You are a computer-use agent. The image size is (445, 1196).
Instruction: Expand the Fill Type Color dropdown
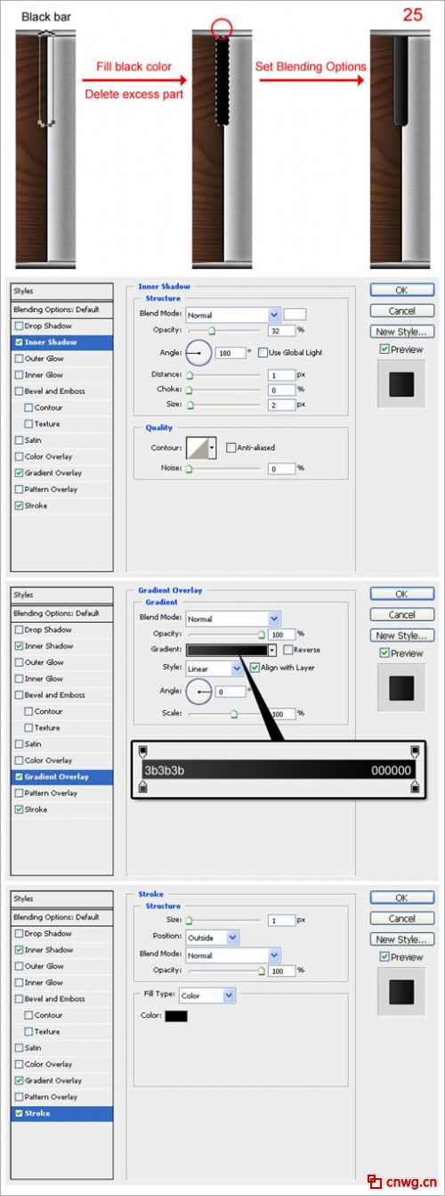click(x=206, y=995)
